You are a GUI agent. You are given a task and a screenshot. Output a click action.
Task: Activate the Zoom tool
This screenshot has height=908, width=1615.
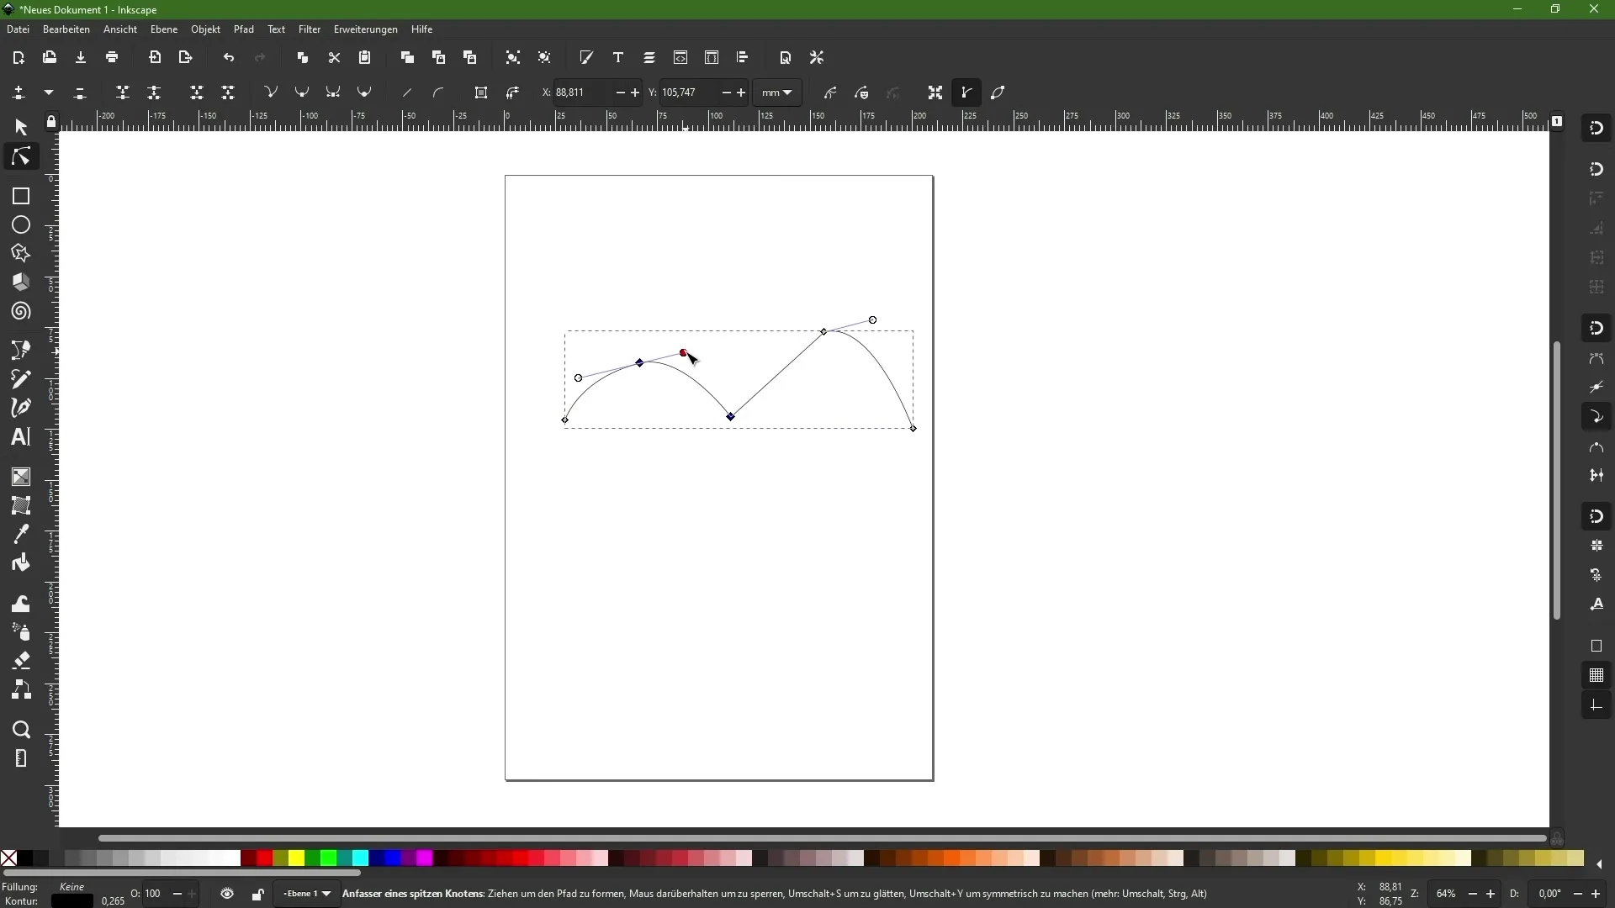(20, 730)
